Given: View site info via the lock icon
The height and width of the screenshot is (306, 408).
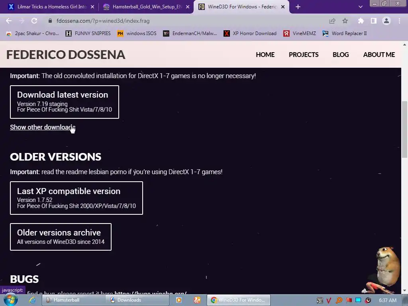Looking at the screenshot, I should pos(50,21).
